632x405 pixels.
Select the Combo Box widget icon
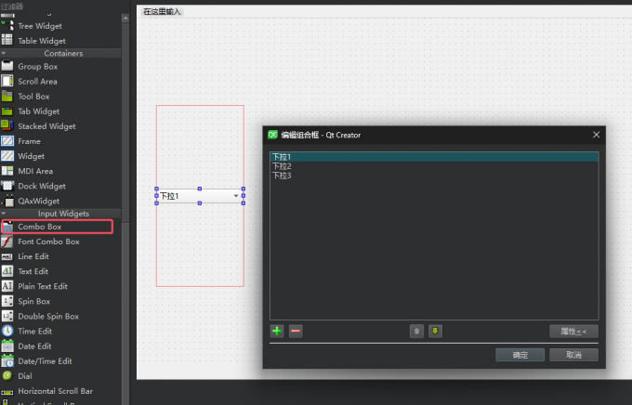coord(7,227)
